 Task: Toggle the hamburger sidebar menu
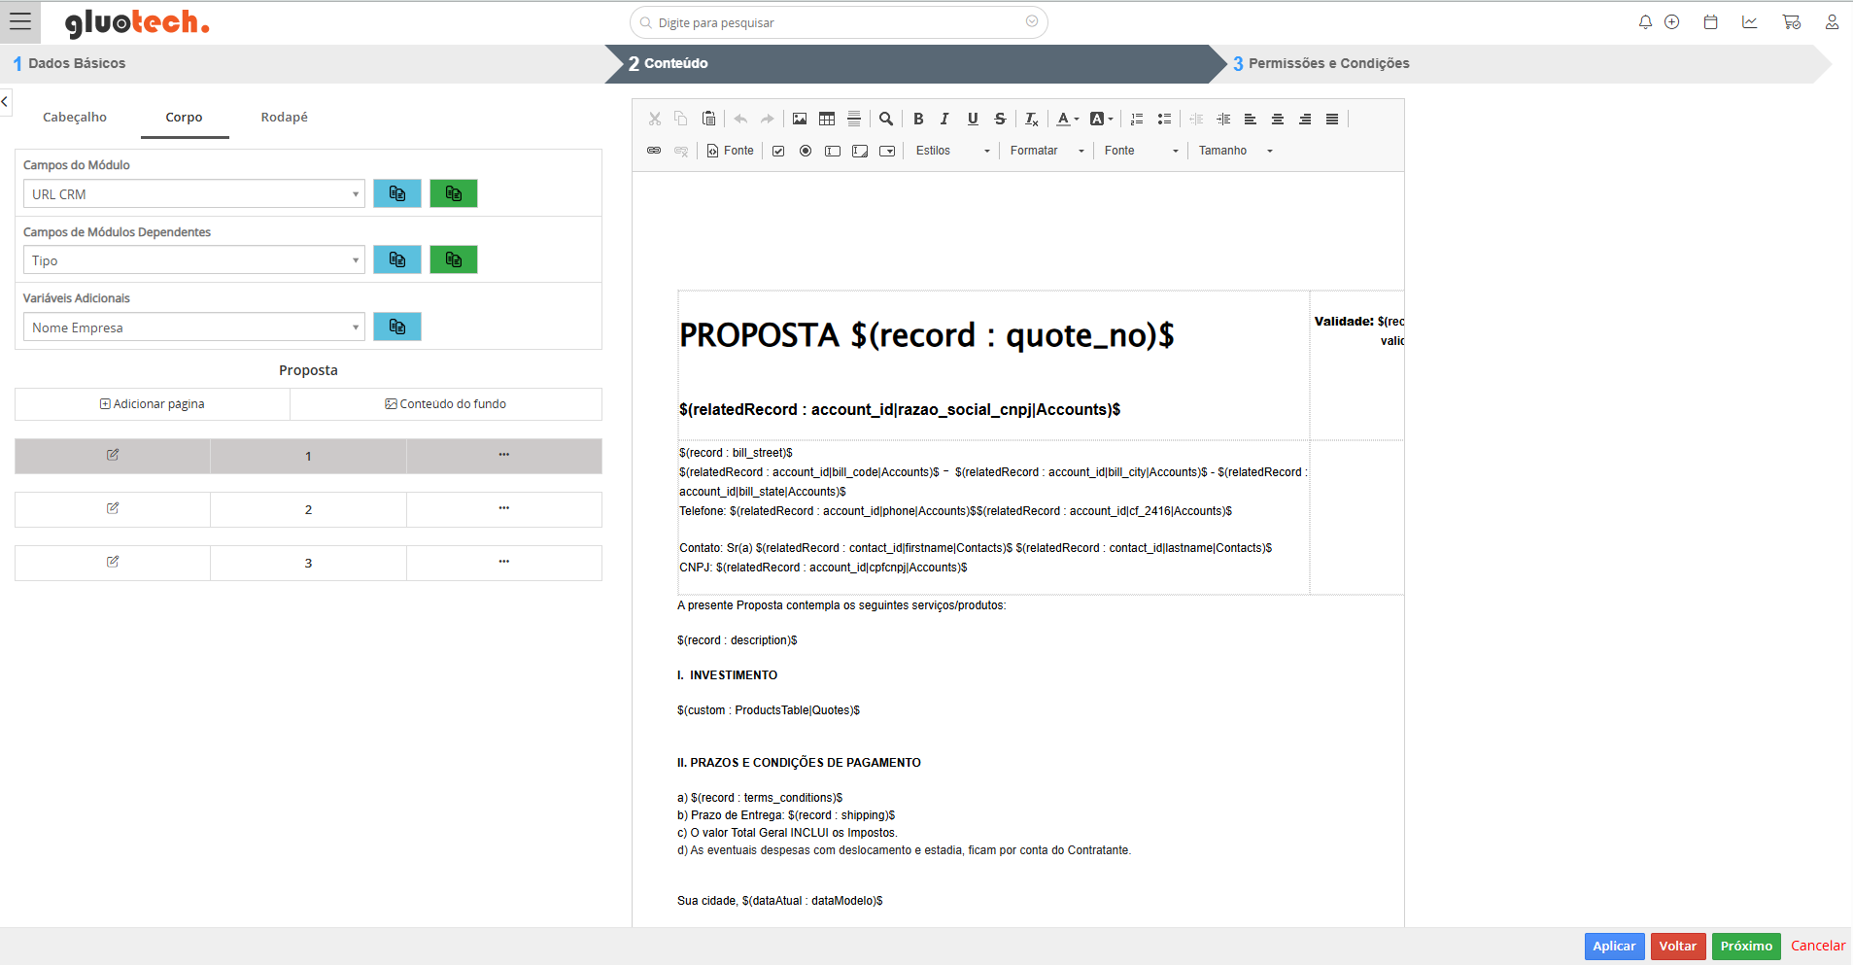(x=20, y=22)
